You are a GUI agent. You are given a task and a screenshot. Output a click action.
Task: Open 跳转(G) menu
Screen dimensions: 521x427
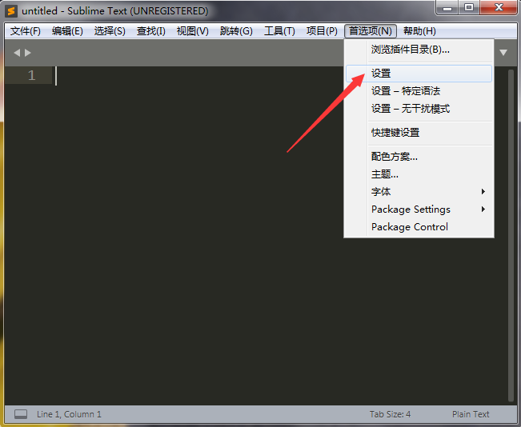236,31
